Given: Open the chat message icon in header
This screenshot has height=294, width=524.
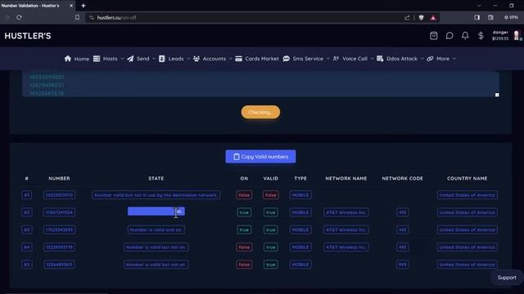Looking at the screenshot, I should (x=449, y=36).
